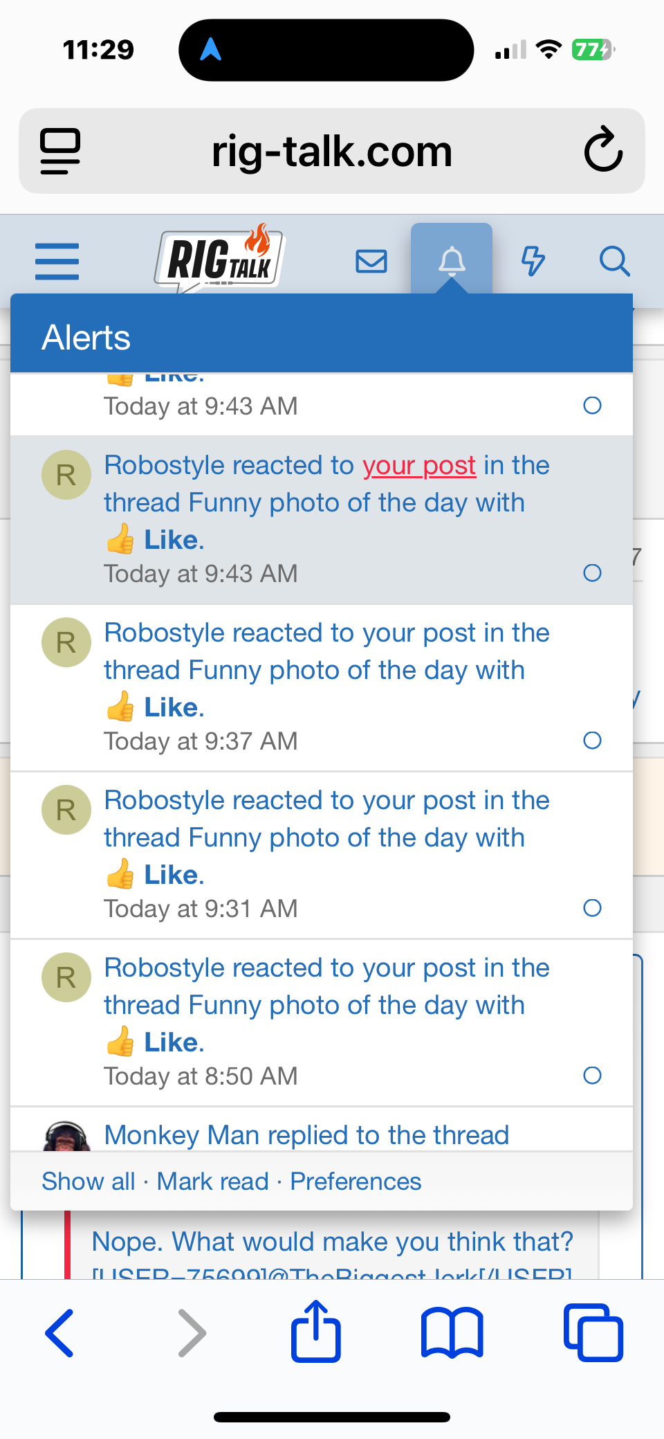The width and height of the screenshot is (664, 1439).
Task: Toggle read status for 9:31 AM alert
Action: pos(592,908)
